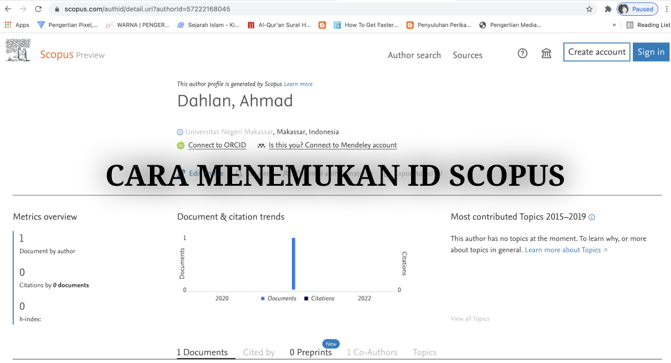Open Author search menu item
The width and height of the screenshot is (671, 363).
coord(414,55)
